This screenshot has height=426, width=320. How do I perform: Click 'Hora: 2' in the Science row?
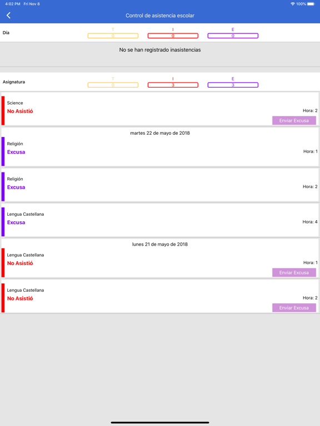click(310, 110)
